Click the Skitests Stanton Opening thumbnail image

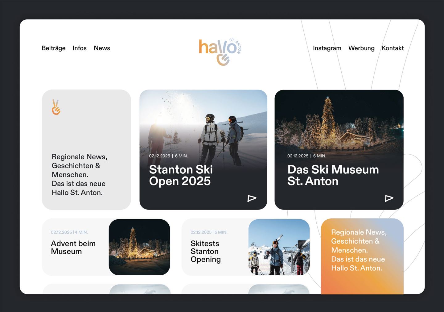tap(279, 247)
